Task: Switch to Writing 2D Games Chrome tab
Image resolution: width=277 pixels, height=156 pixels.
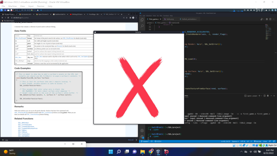Action: 77,14
